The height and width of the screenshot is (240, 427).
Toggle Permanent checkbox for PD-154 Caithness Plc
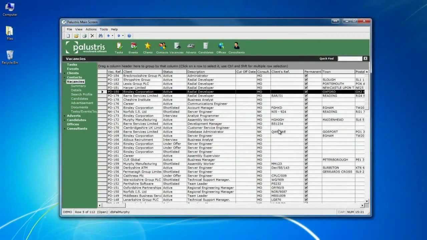tap(306, 176)
